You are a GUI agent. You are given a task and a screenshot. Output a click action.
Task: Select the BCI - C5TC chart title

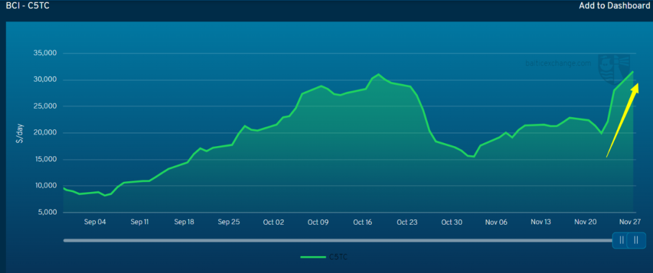(28, 5)
